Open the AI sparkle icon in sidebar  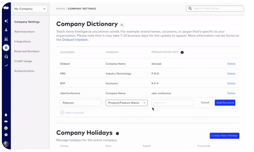point(6,21)
